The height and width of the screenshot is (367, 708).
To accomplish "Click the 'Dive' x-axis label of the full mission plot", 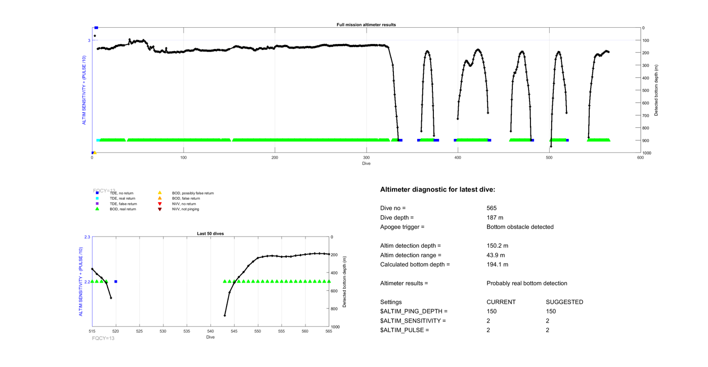I will click(366, 163).
